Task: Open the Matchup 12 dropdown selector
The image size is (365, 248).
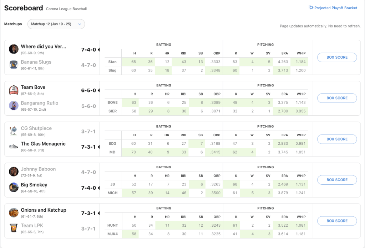Action: click(56, 24)
